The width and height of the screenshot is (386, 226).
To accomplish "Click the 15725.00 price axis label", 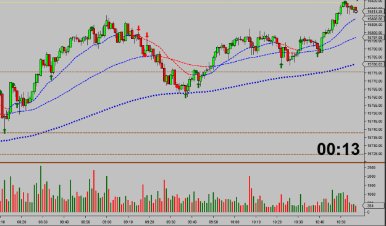I will click(375, 154).
